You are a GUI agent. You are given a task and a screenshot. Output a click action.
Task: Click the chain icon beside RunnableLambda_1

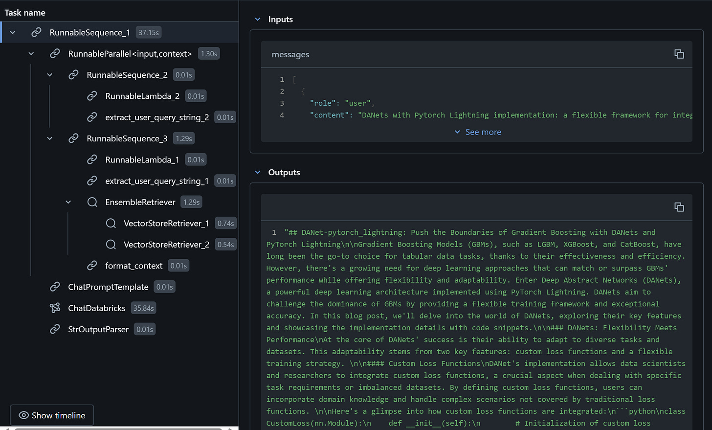92,159
